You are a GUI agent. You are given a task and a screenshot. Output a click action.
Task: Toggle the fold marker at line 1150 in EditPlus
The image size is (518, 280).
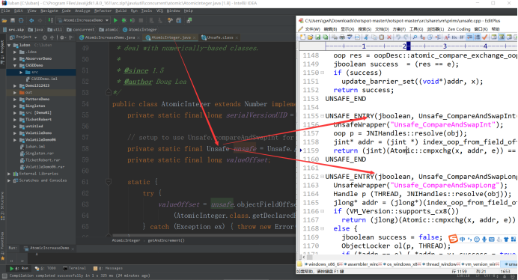pyautogui.click(x=322, y=73)
